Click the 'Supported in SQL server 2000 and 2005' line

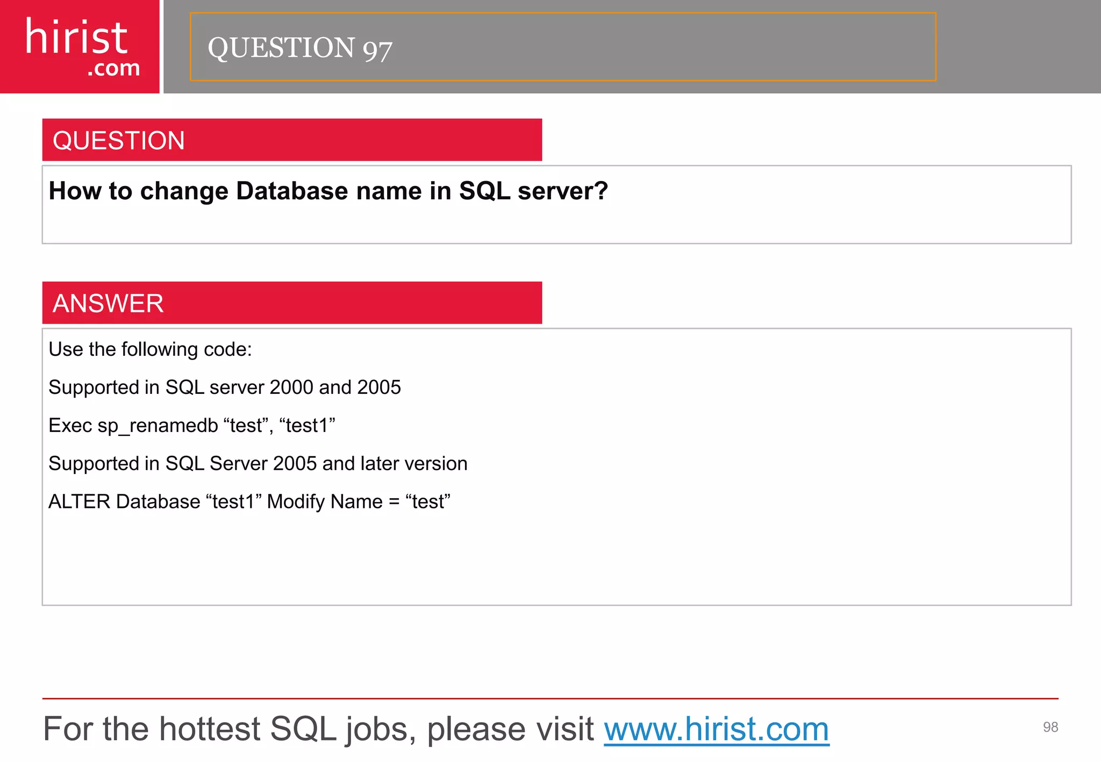coord(224,387)
